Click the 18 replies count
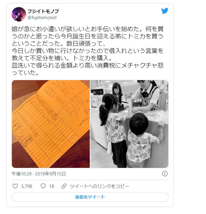This screenshot has width=206, height=214. tap(52, 186)
